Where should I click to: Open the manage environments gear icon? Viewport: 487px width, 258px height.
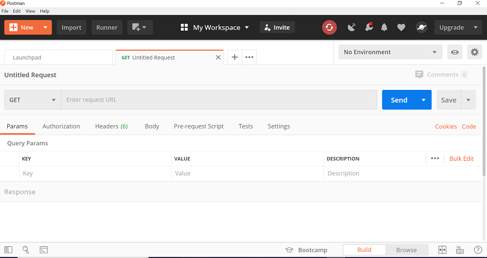click(x=475, y=52)
